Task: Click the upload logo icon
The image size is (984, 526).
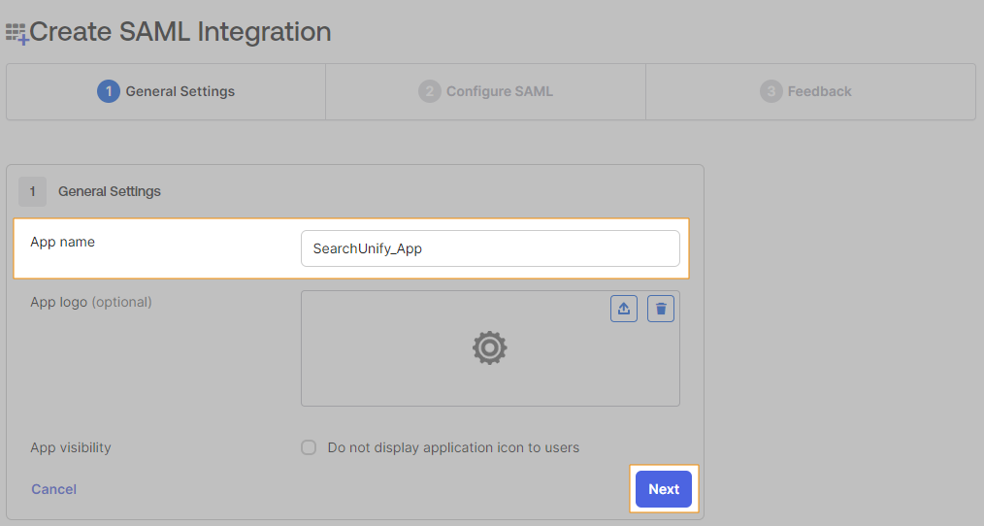Action: tap(624, 309)
